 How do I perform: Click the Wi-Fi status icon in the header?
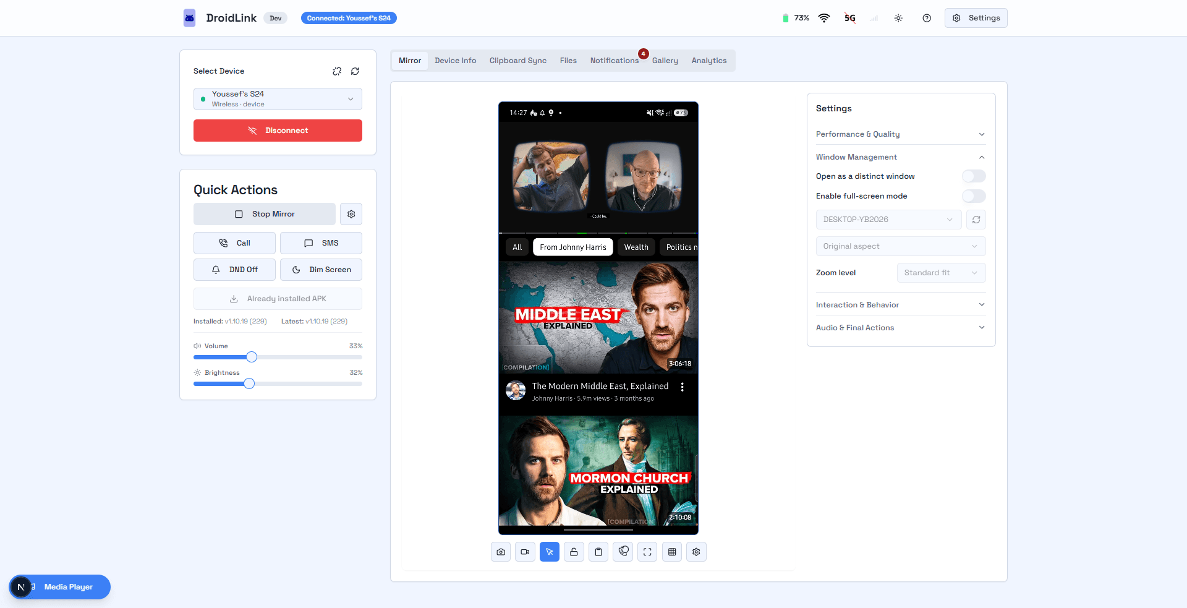point(823,18)
